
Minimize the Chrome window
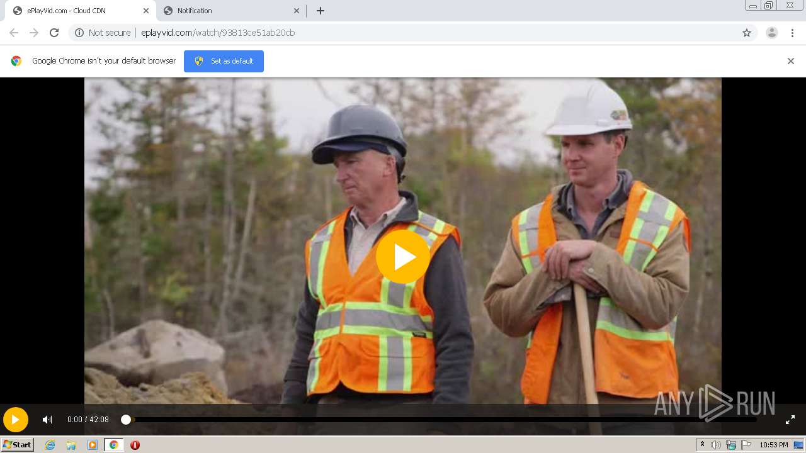[x=753, y=6]
